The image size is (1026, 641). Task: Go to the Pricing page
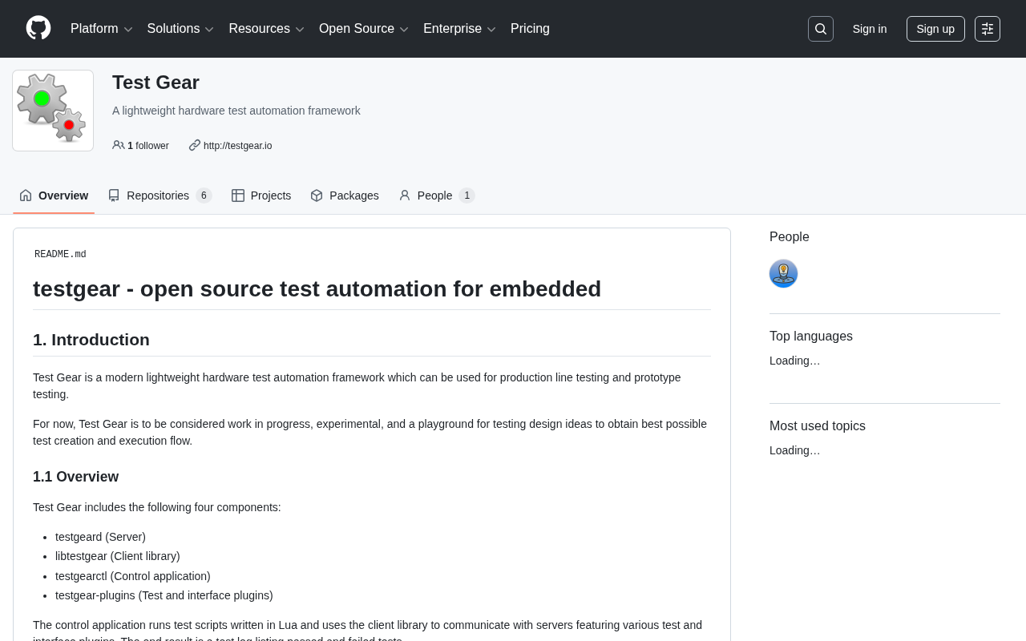[530, 29]
